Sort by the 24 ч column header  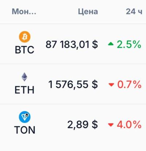pyautogui.click(x=134, y=12)
